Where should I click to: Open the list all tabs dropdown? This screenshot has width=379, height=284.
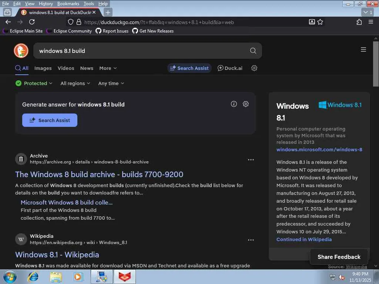[x=368, y=12]
